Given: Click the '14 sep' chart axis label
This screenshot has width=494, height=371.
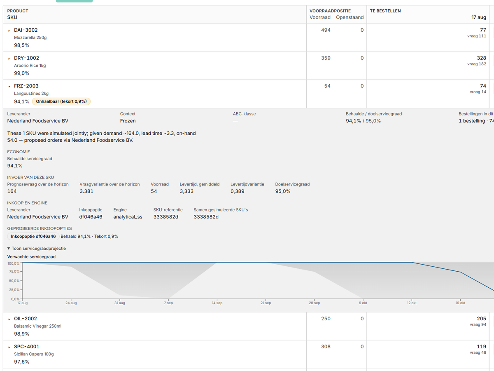Looking at the screenshot, I should coord(217,303).
